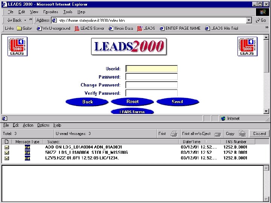This screenshot has height=203, width=271.
Task: Open the ENTER PAGE NAME link
Action: [180, 28]
